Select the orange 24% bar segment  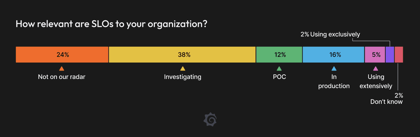(62, 55)
